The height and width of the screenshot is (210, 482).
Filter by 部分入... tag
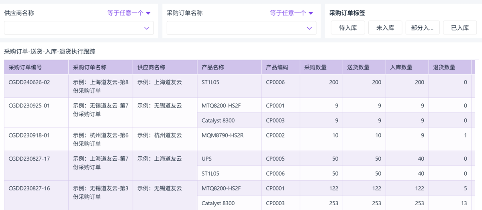[x=423, y=28]
